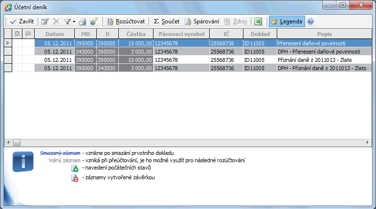Click Spárování in the toolbar

201,22
